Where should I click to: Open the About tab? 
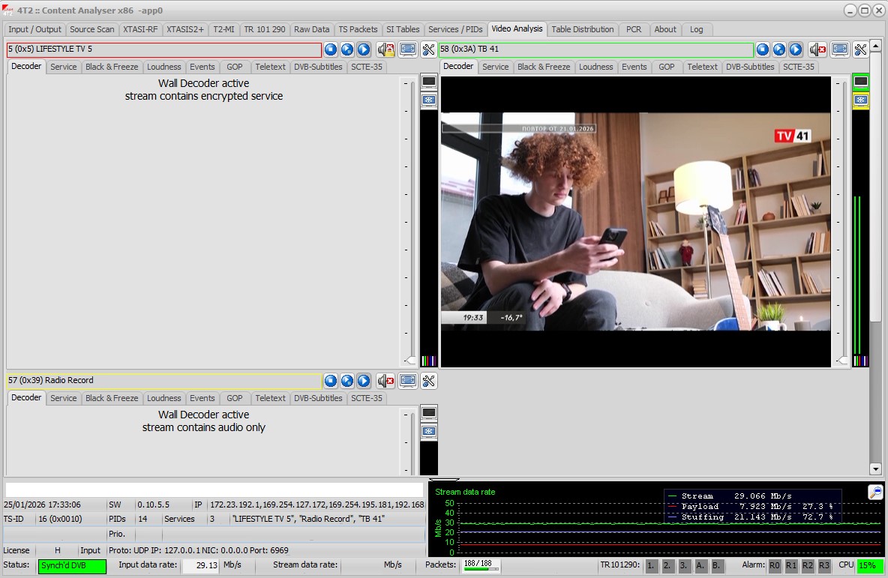pyautogui.click(x=664, y=29)
